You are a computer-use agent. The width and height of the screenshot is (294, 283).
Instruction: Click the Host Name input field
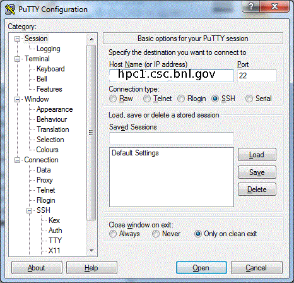[172, 76]
